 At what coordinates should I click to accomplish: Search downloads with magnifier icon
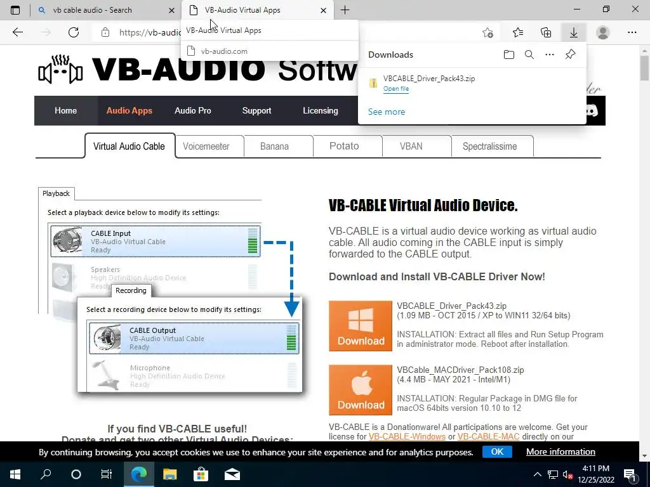529,55
